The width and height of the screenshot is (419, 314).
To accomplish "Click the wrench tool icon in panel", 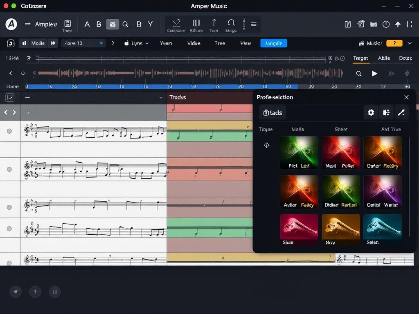I will 401,113.
